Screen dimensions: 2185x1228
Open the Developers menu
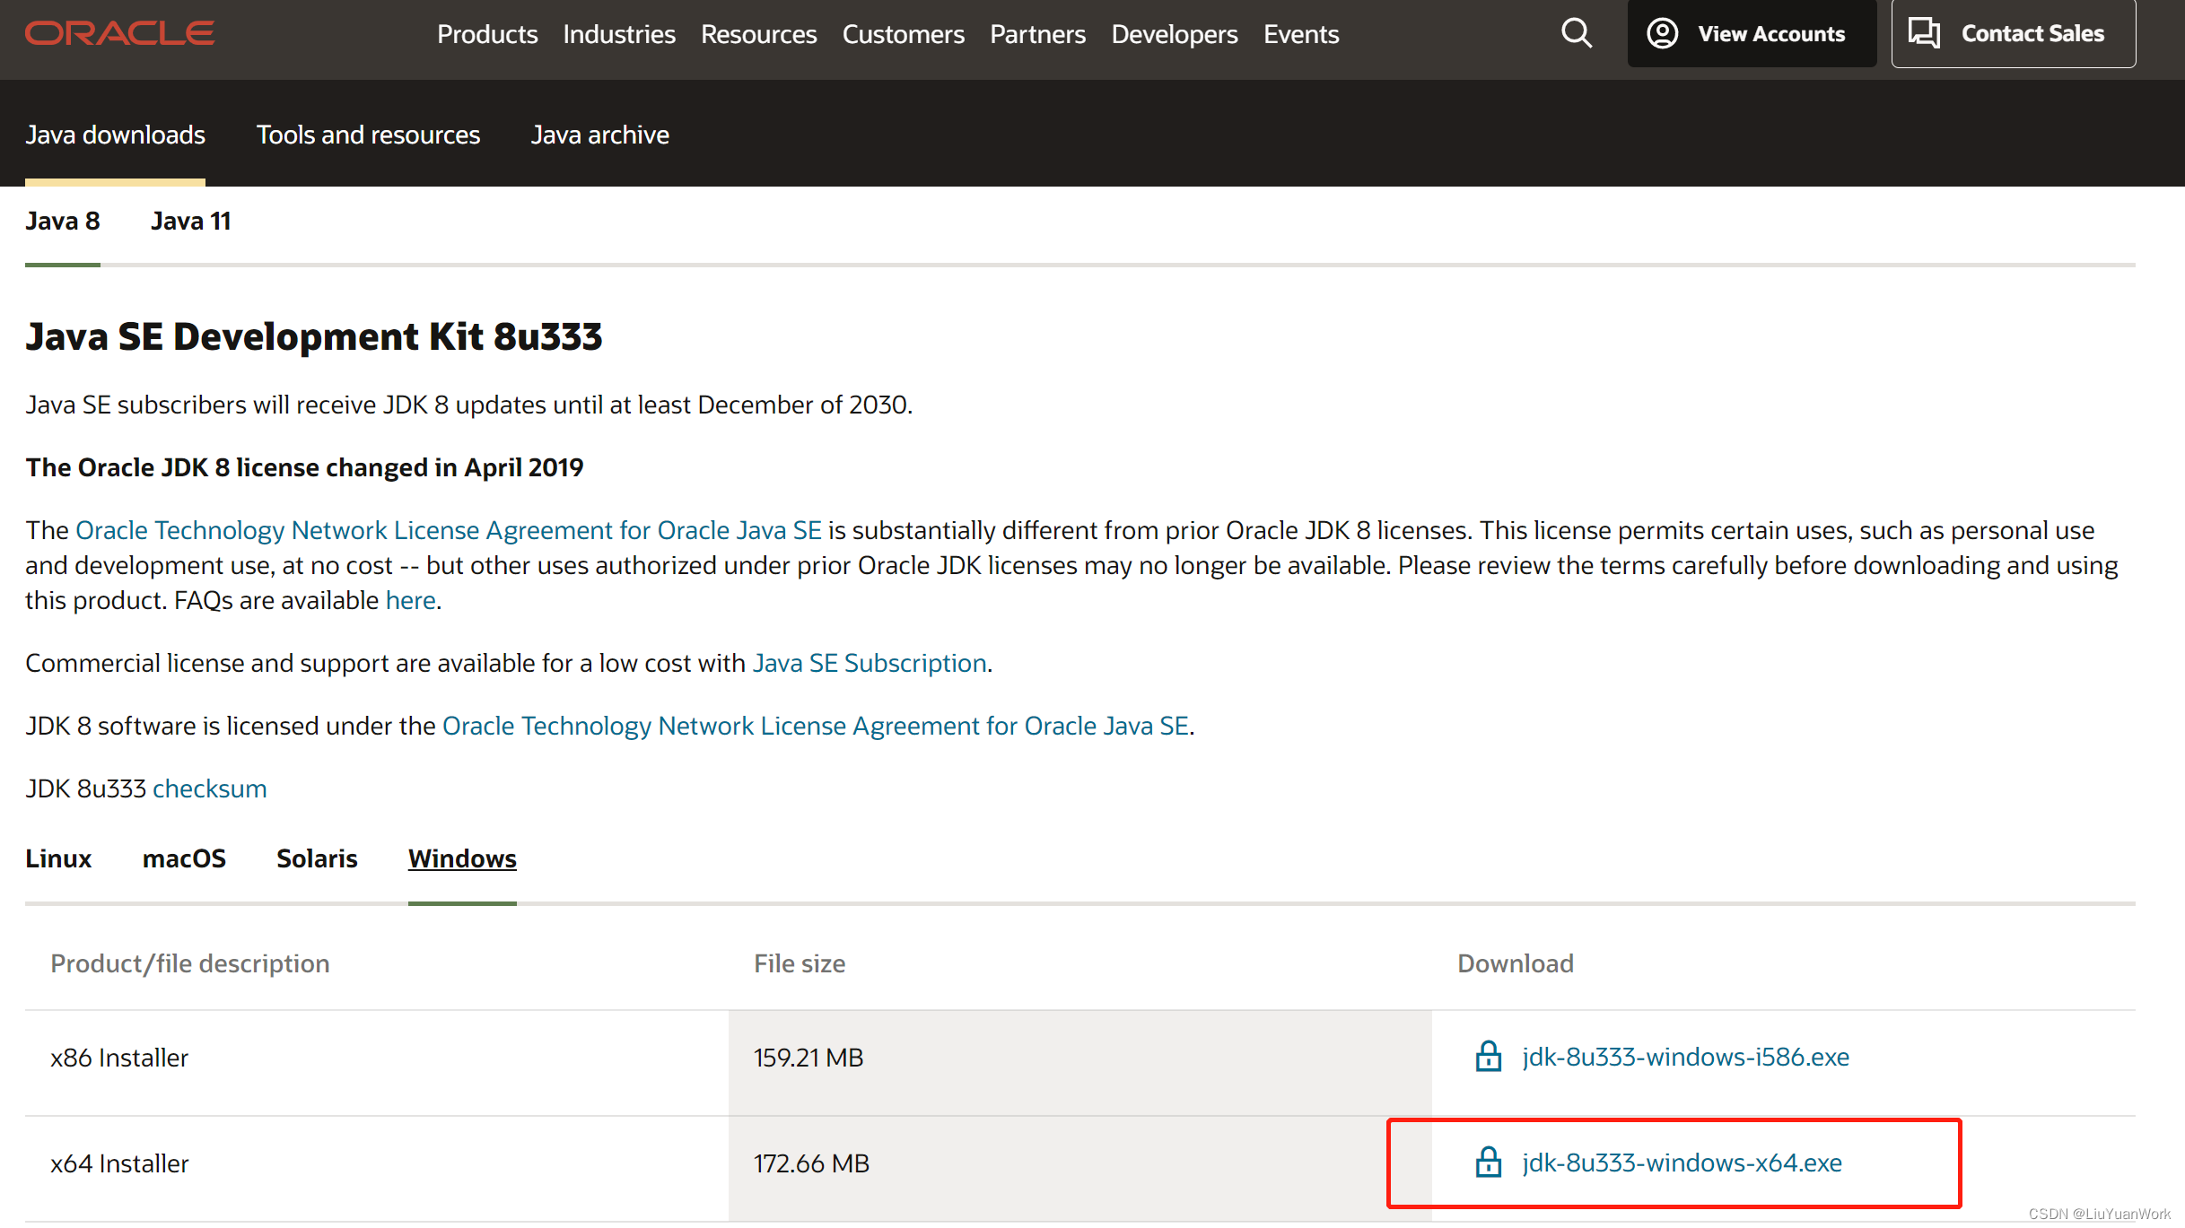[1174, 34]
